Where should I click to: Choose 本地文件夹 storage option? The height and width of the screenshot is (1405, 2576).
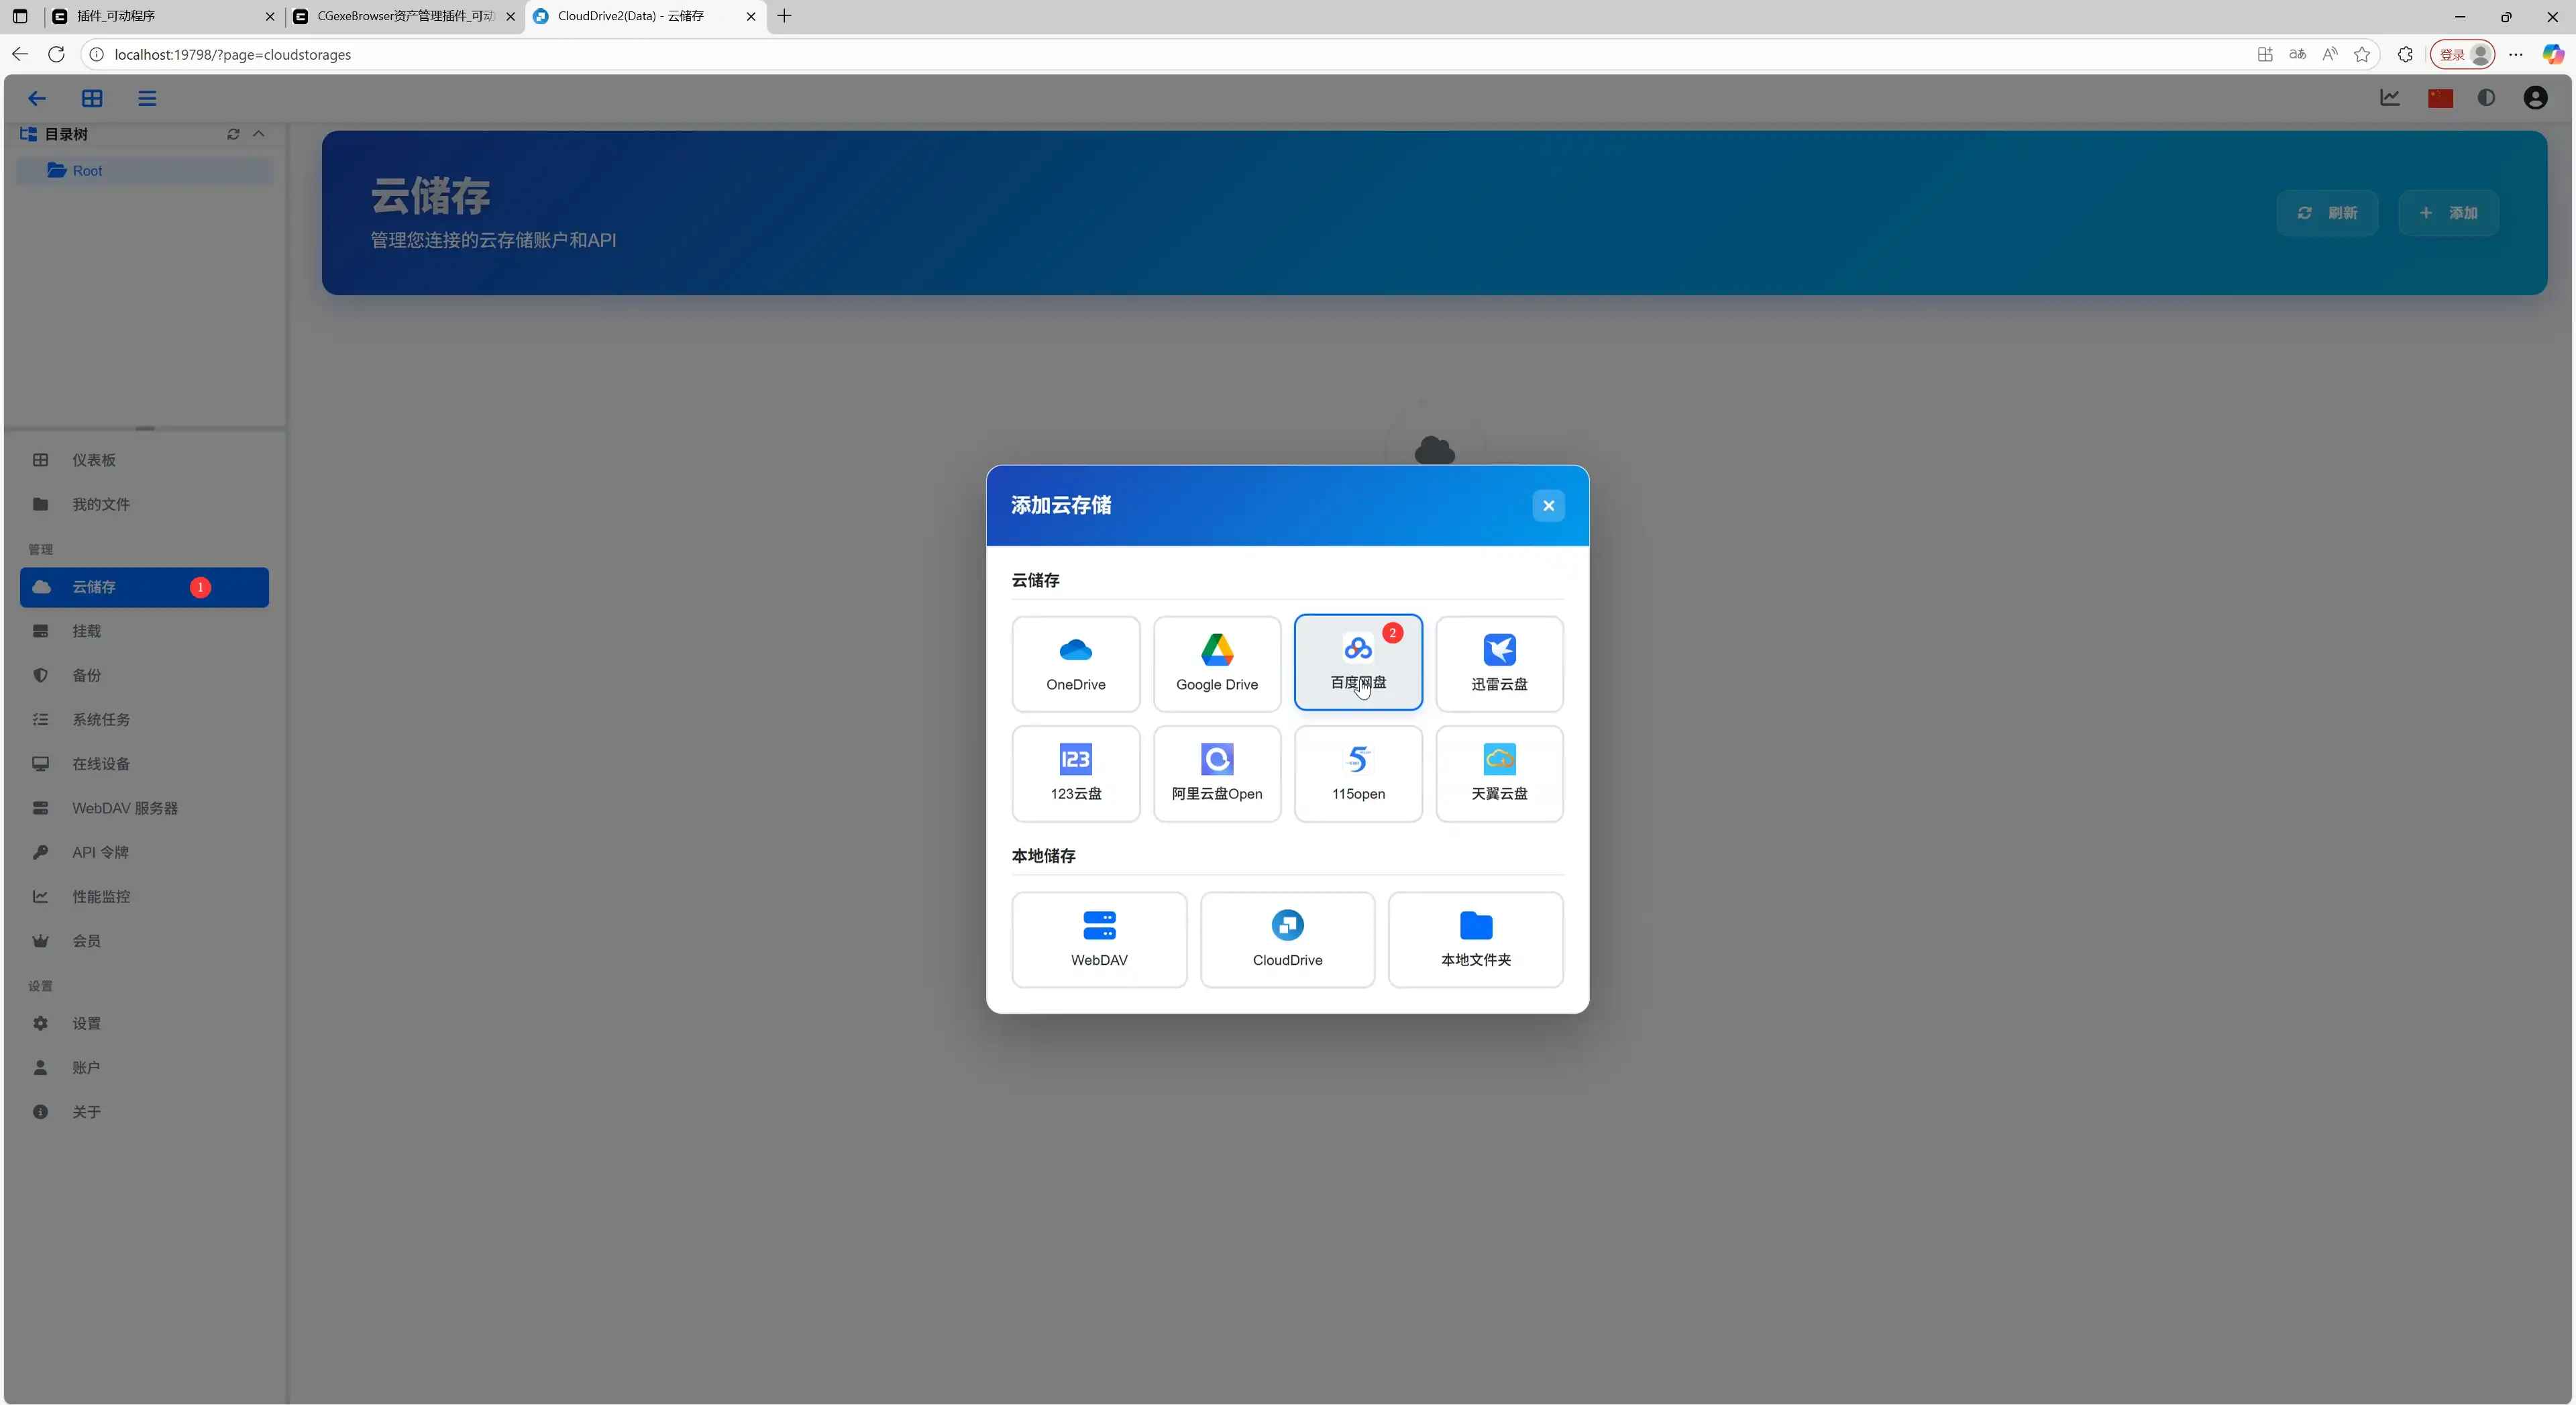1476,939
